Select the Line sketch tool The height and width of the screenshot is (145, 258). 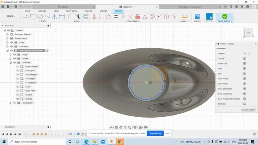pos(26,17)
